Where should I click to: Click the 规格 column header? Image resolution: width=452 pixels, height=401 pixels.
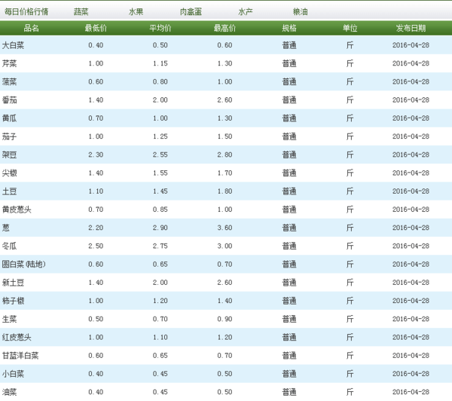click(x=289, y=28)
